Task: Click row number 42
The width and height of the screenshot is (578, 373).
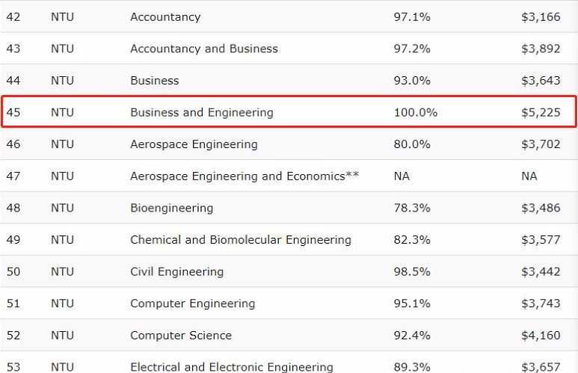Action: [13, 16]
